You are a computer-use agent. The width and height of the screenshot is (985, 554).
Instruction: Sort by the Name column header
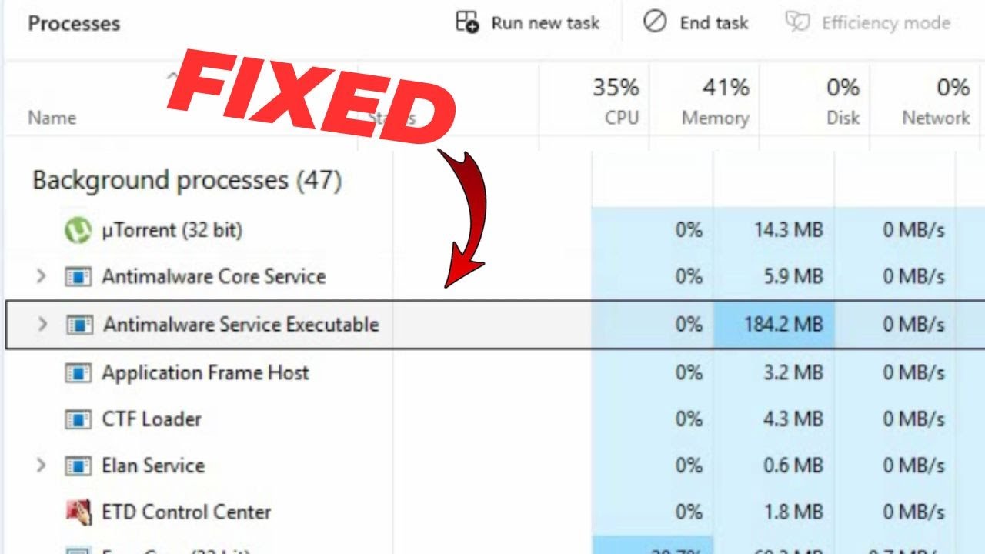pos(52,118)
